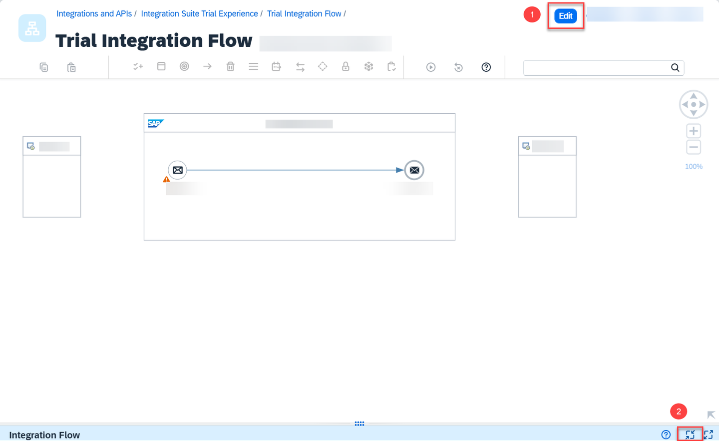Click the play simulation icon
The width and height of the screenshot is (719, 441).
pos(431,67)
